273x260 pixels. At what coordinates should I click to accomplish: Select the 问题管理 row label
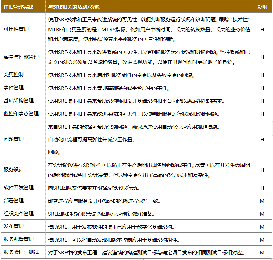pos(14,139)
